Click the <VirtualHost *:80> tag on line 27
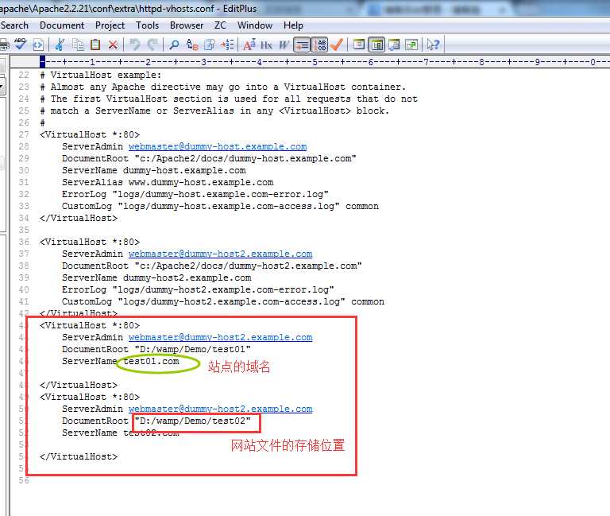This screenshot has width=610, height=516. click(90, 134)
